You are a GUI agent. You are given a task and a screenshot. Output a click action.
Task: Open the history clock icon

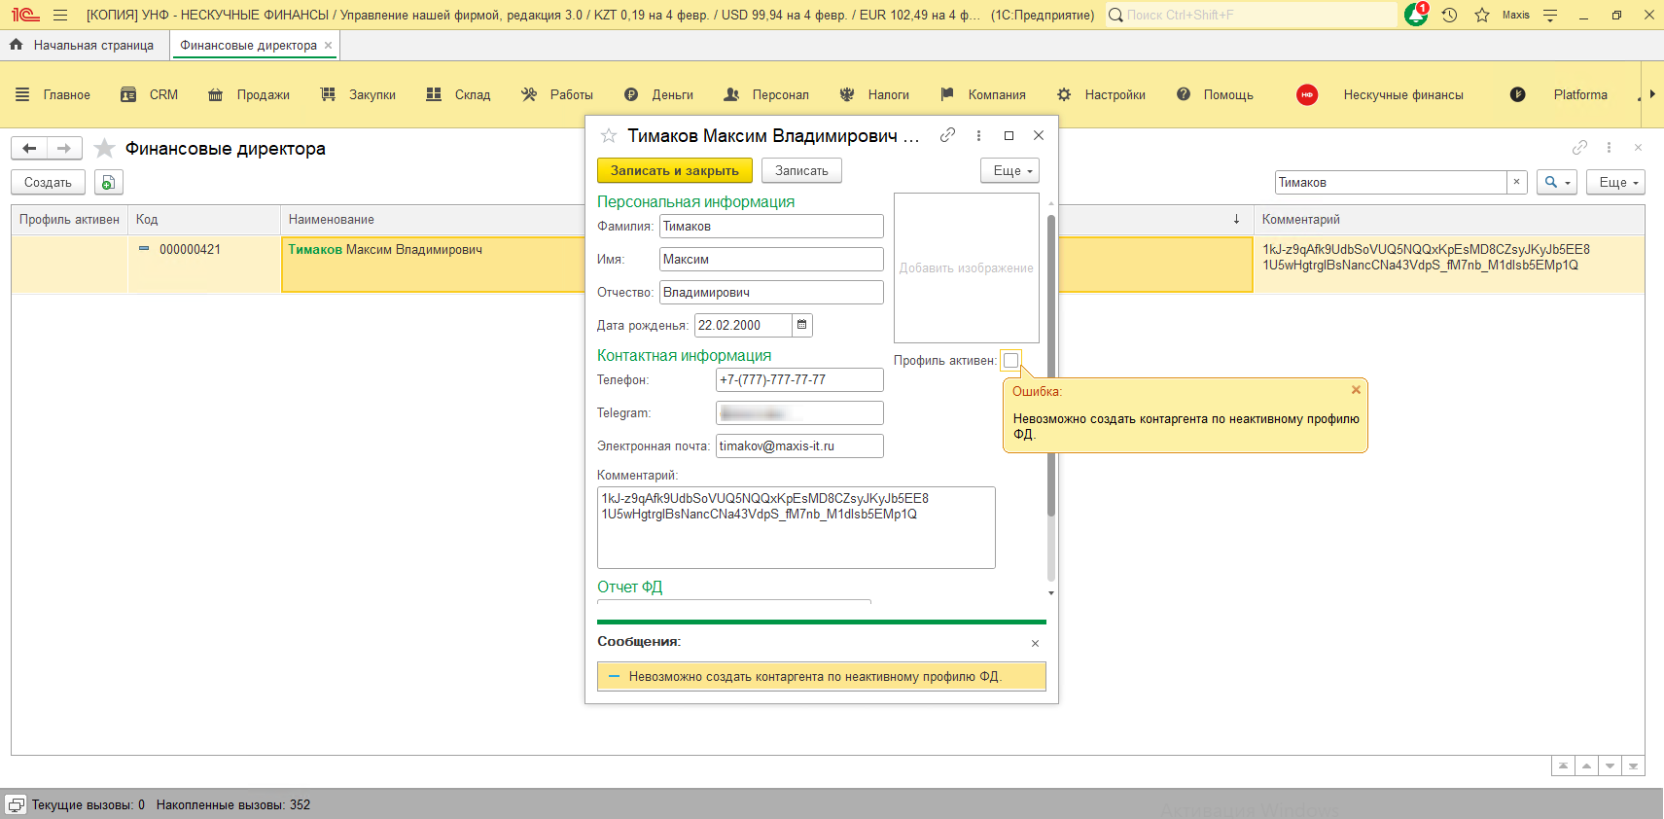tap(1449, 15)
